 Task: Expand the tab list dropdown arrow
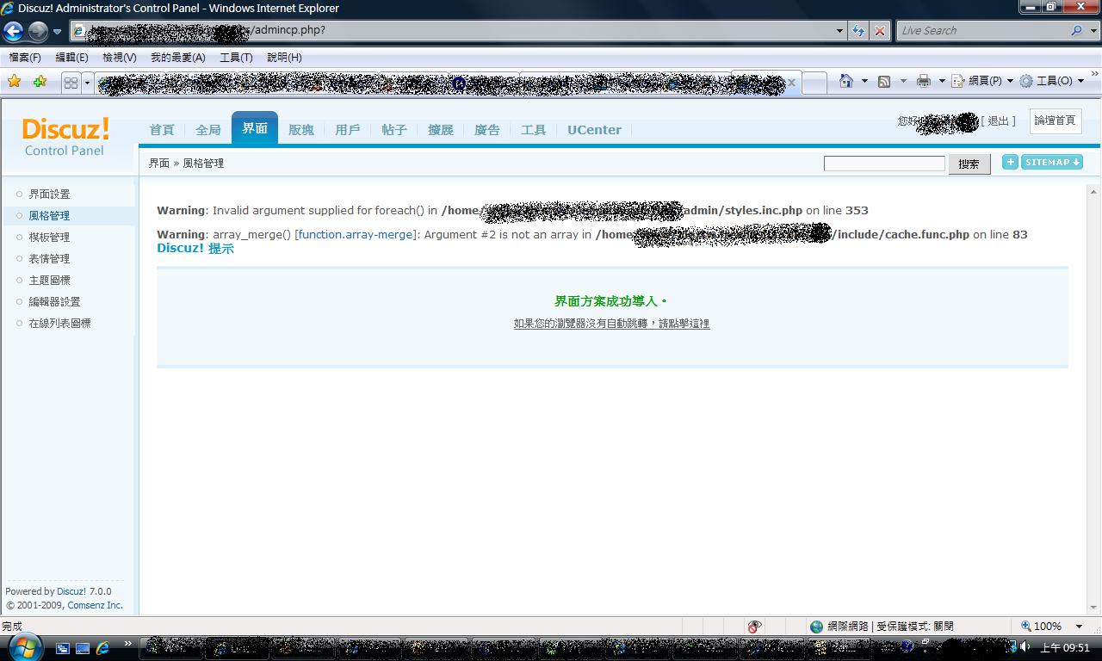click(87, 83)
